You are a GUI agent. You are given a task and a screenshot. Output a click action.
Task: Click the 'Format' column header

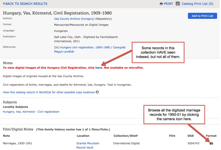(211, 136)
